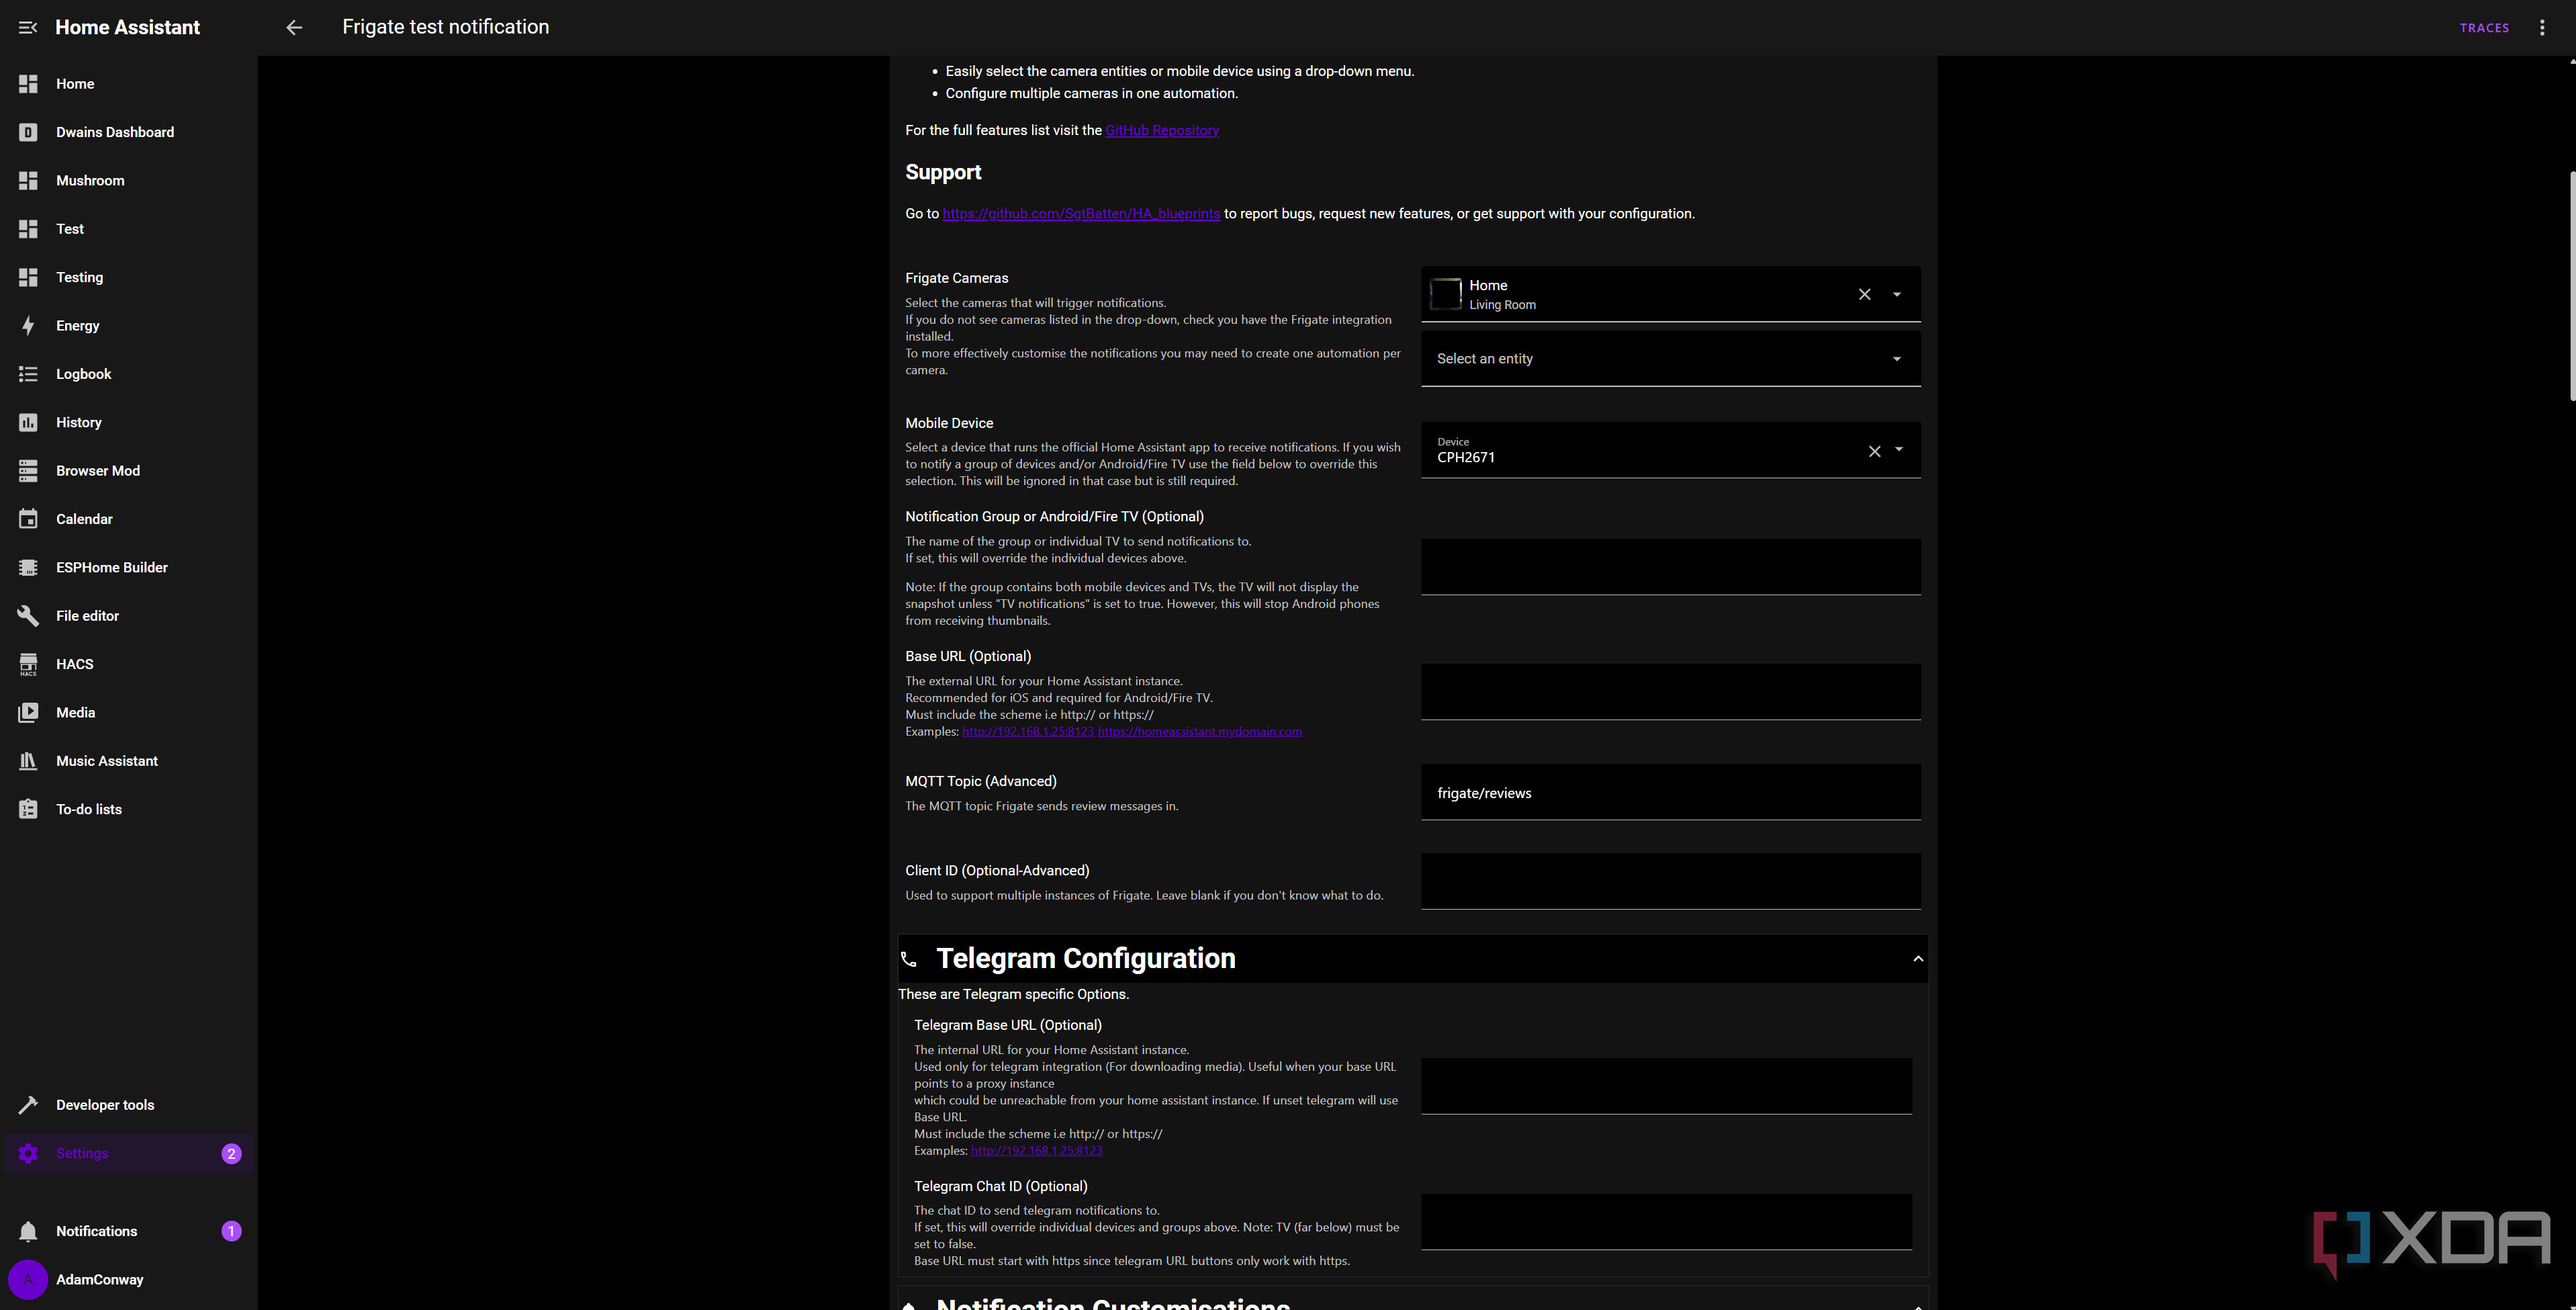The width and height of the screenshot is (2576, 1310).
Task: Click the MQTT Topic field with frigate/reviews
Action: point(1670,793)
